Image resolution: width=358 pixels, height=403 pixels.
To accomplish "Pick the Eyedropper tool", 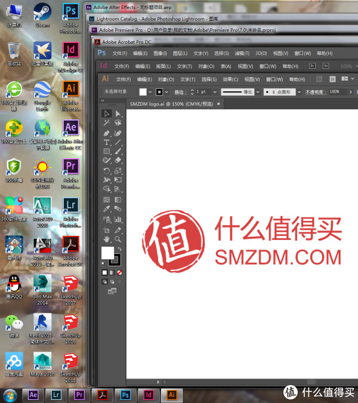I will tap(107, 209).
